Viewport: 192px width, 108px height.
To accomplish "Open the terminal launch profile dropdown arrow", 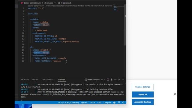I will point(104,80).
